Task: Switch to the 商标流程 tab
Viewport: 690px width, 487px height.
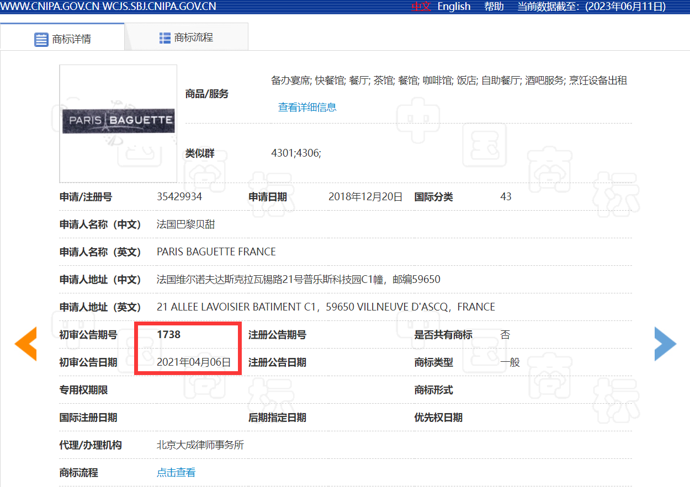Action: click(193, 38)
